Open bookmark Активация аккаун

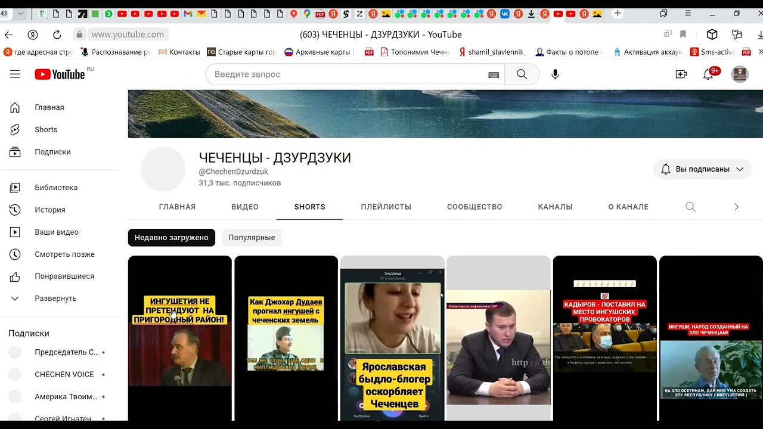click(x=647, y=52)
